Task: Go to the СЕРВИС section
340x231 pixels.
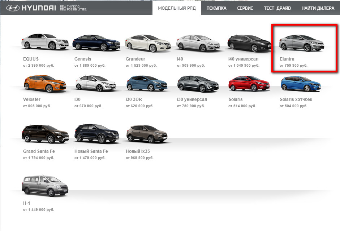Action: [x=245, y=8]
